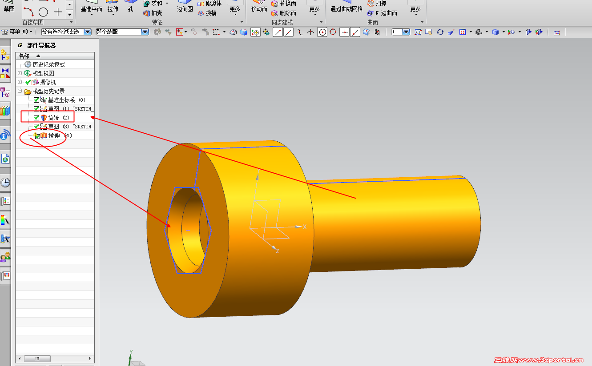This screenshot has height=366, width=592.
Task: Click the rectangle selection marquee icon
Action: pos(216,32)
